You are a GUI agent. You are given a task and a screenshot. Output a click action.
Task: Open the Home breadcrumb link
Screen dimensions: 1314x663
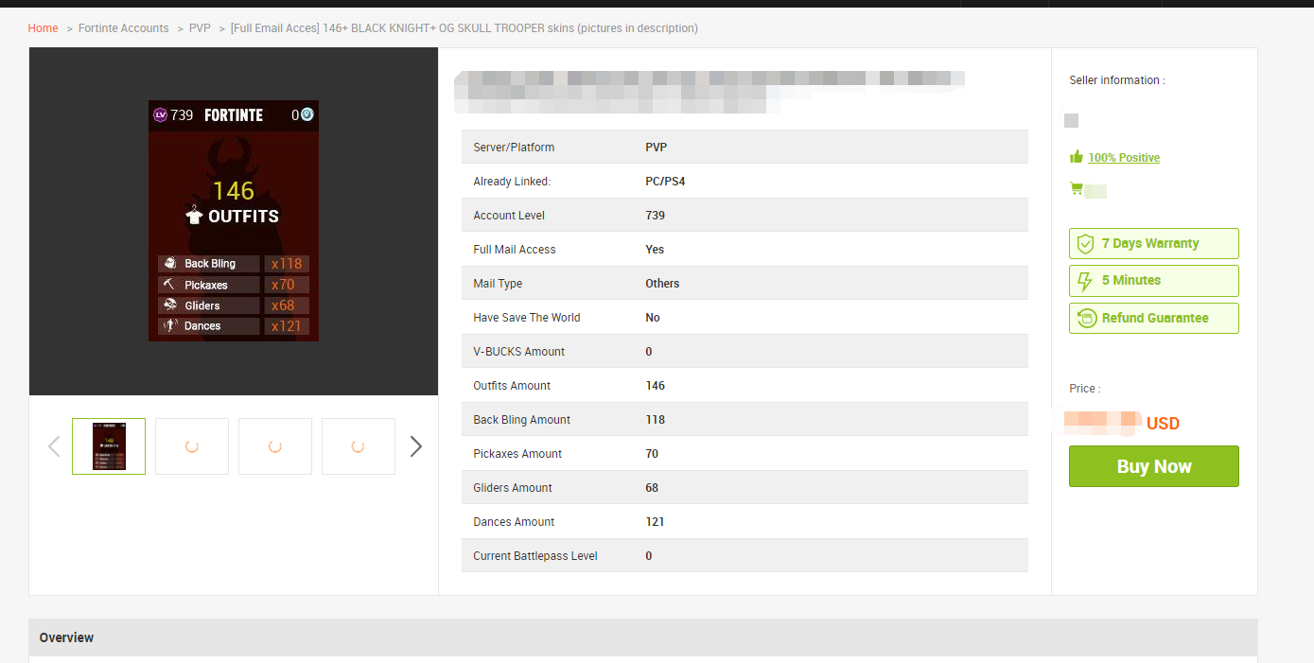coord(44,28)
